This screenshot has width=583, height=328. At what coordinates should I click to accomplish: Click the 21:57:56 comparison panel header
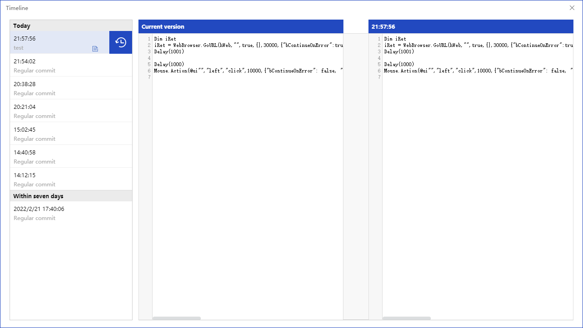470,26
